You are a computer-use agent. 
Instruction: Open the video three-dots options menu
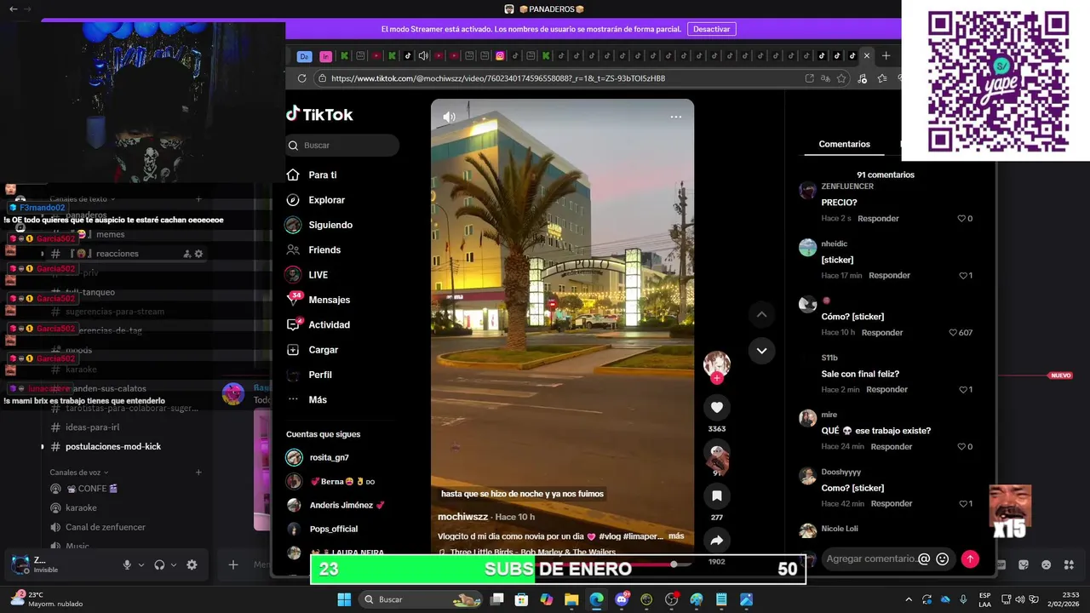coord(675,117)
